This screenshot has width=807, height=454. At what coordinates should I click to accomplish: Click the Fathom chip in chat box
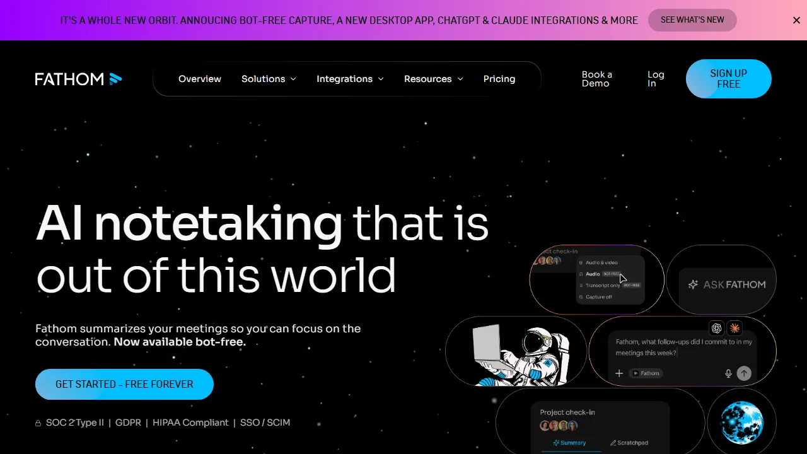(x=646, y=373)
